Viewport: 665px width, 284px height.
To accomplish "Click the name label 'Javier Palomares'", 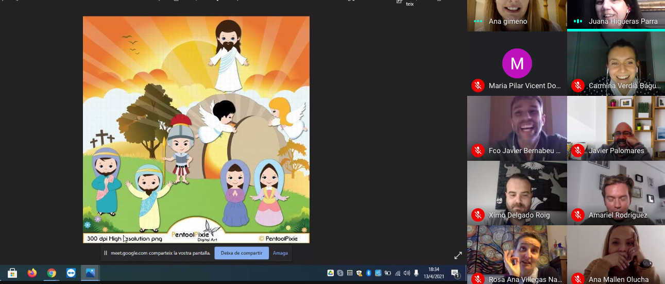I will (616, 151).
